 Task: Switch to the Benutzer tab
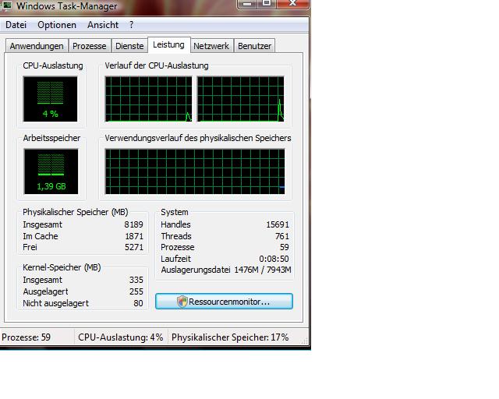(x=255, y=46)
